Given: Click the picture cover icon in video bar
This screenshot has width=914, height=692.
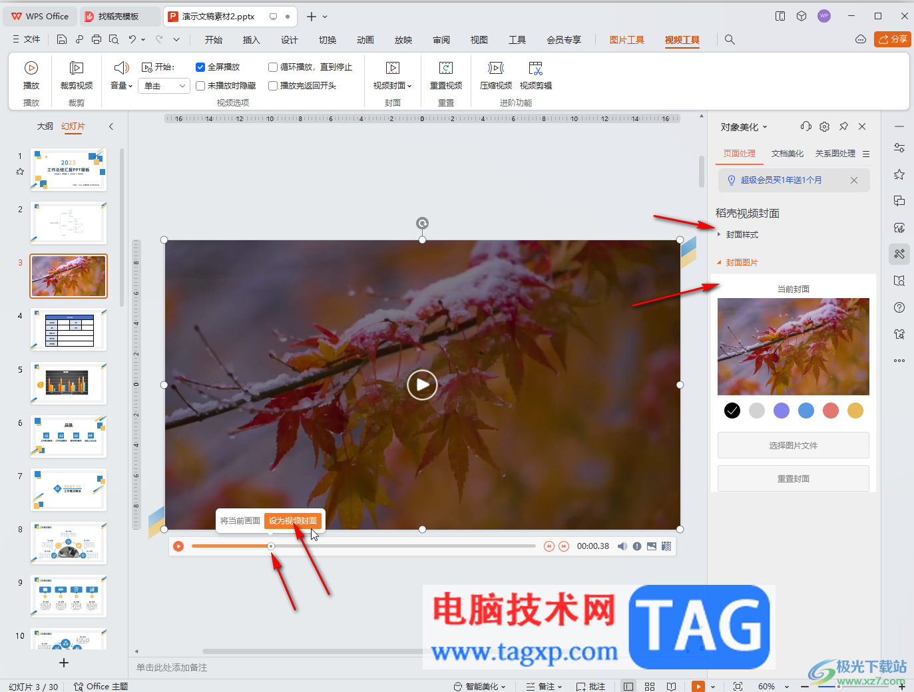Looking at the screenshot, I should pyautogui.click(x=652, y=546).
